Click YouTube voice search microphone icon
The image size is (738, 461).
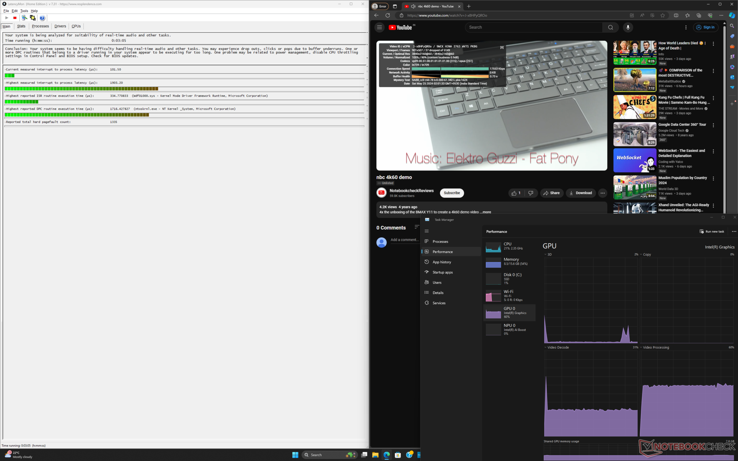pyautogui.click(x=628, y=27)
